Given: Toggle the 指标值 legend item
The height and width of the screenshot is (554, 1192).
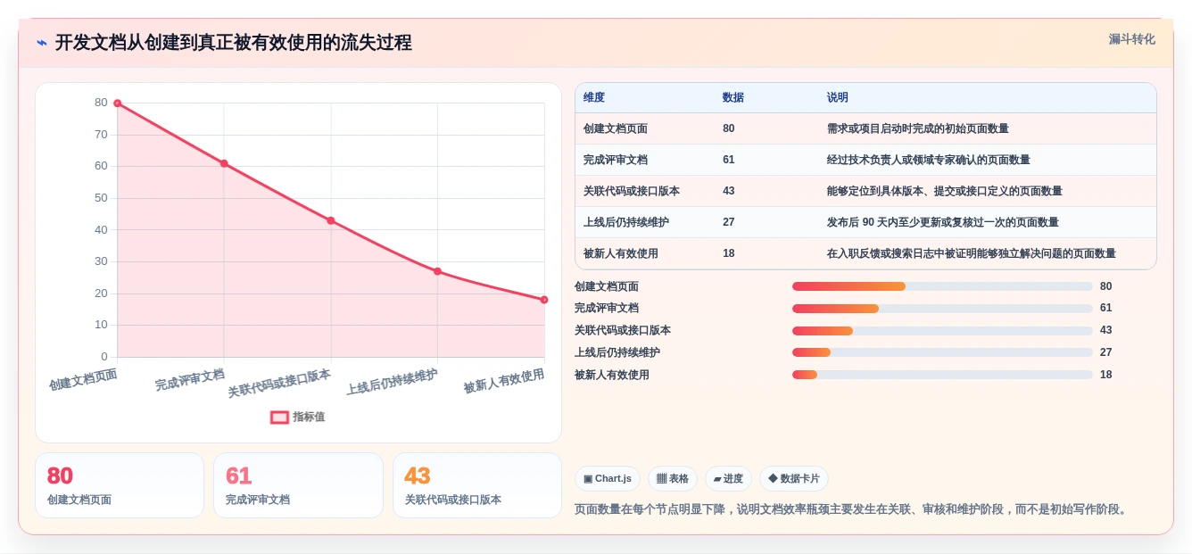Looking at the screenshot, I should [298, 417].
